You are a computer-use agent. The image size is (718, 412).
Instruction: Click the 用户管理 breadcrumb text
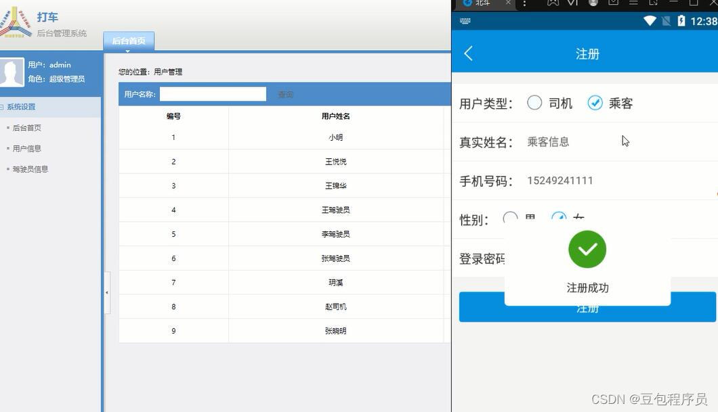(x=168, y=72)
